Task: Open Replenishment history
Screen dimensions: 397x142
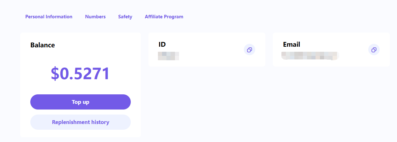Action: point(81,122)
